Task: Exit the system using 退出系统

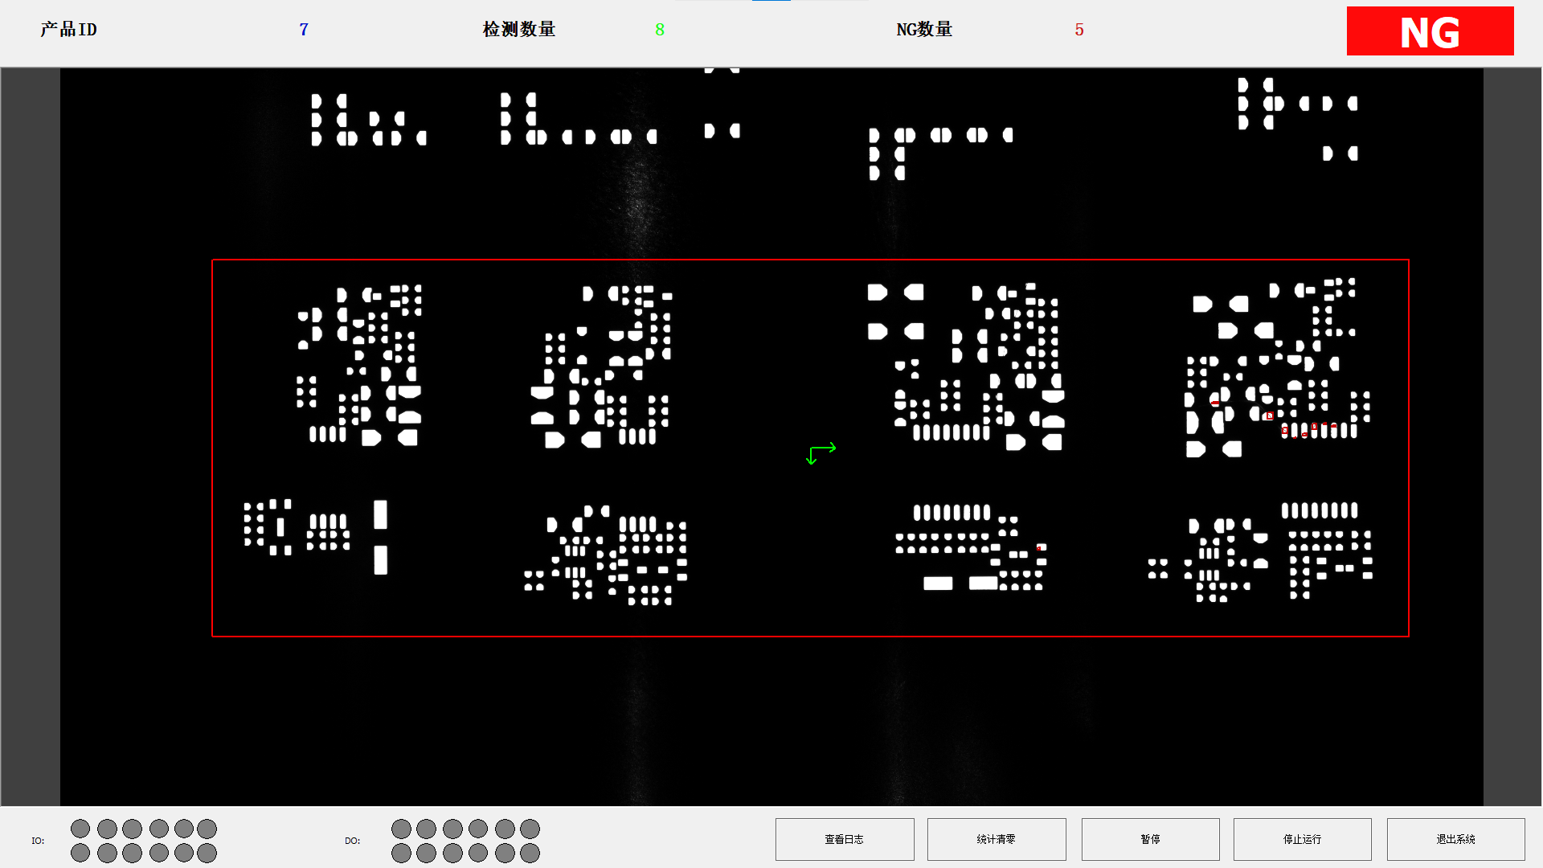Action: [x=1455, y=838]
